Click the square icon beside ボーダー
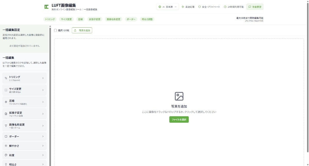This screenshot has width=309, height=166. (x=6, y=136)
